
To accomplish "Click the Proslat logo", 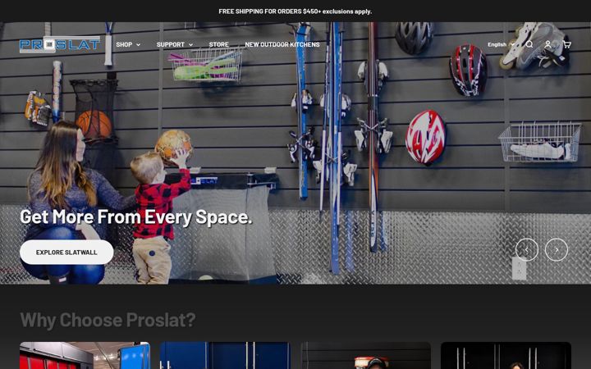I will [60, 44].
